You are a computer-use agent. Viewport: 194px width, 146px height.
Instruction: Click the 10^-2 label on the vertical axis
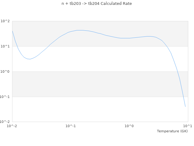[x=5, y=122]
